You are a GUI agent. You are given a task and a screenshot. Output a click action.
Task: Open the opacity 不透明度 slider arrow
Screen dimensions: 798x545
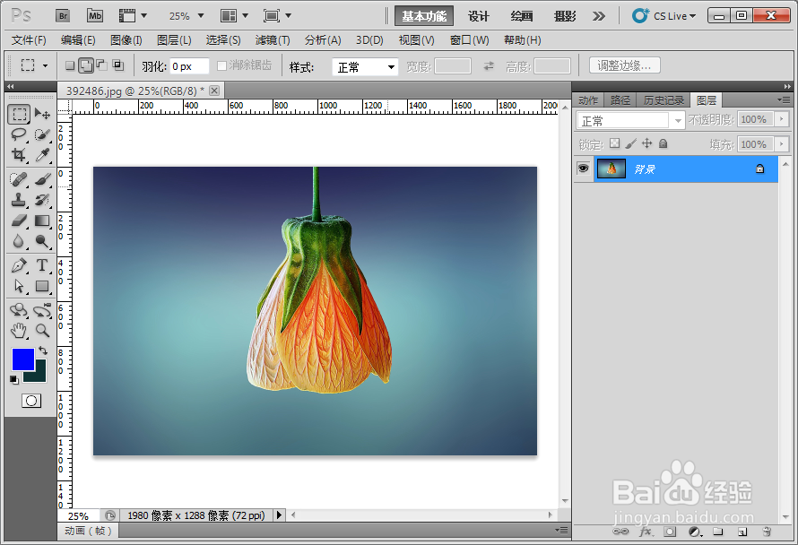click(x=781, y=119)
